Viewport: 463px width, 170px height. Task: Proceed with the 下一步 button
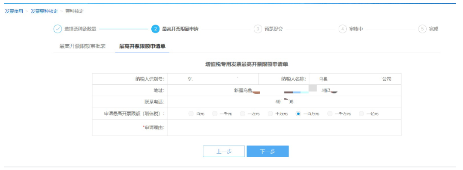[268, 152]
